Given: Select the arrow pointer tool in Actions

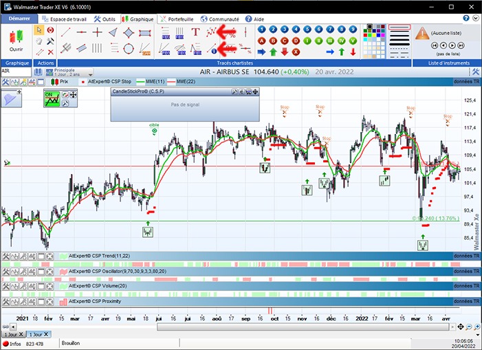Looking at the screenshot, I should (39, 30).
